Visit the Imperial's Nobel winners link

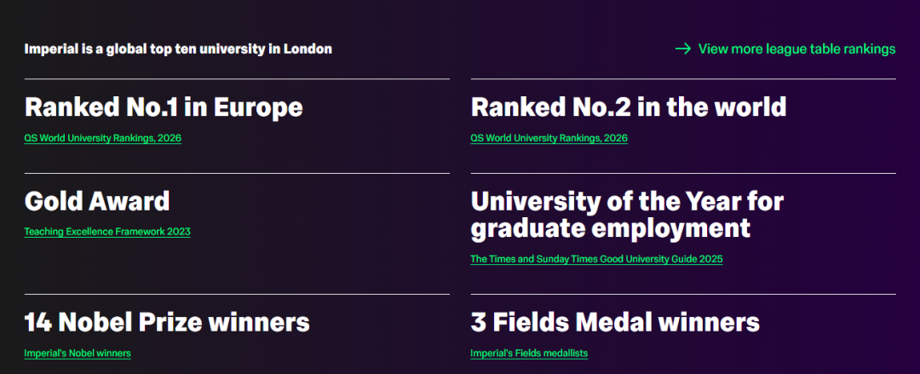(78, 353)
